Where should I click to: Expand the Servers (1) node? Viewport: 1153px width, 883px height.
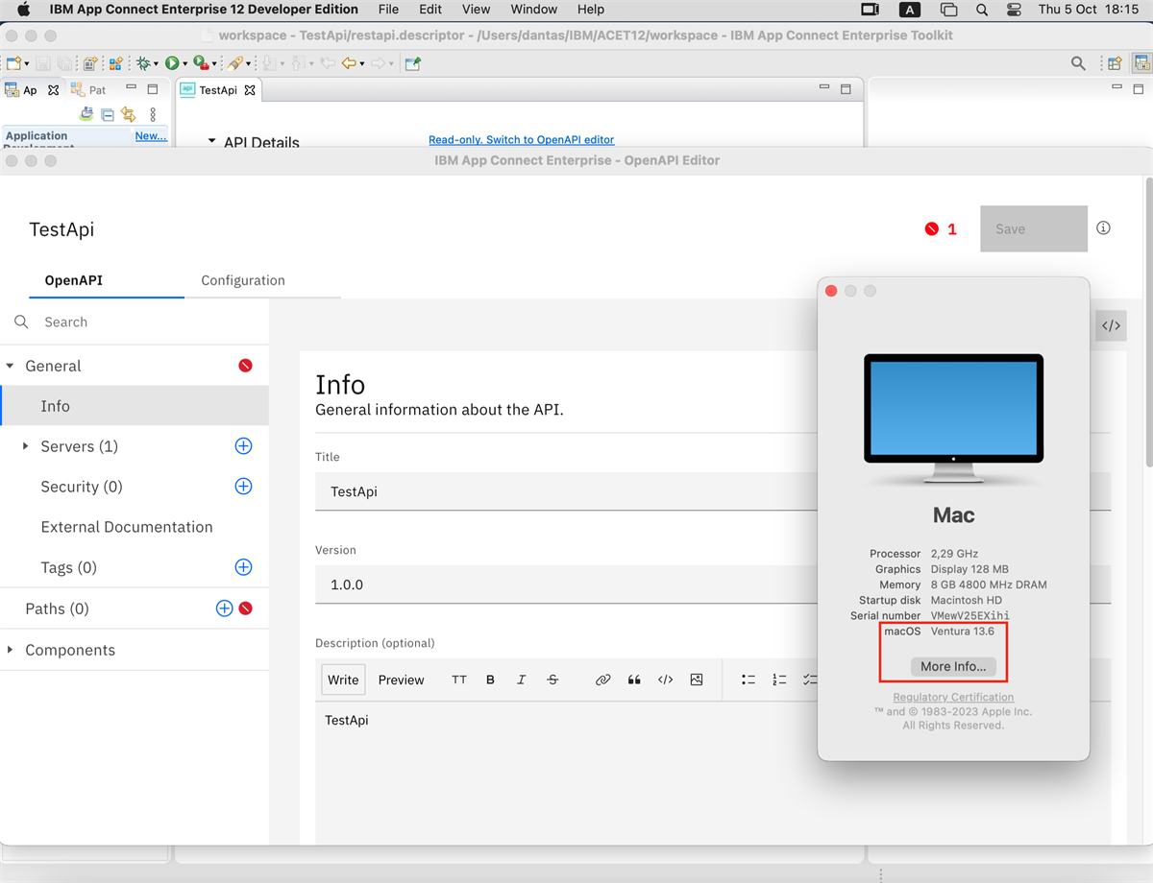tap(26, 446)
